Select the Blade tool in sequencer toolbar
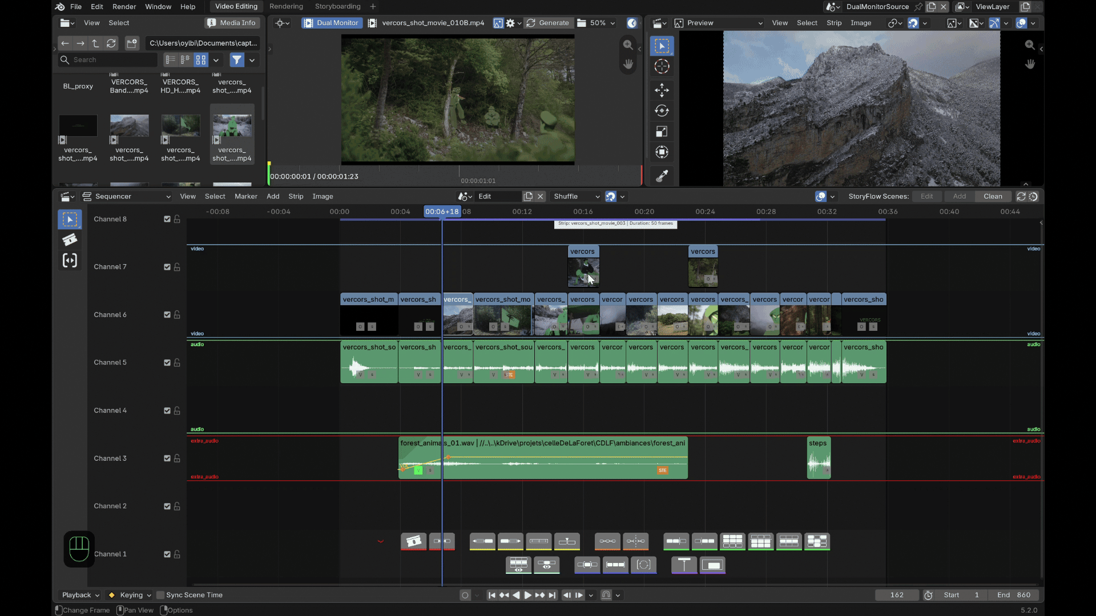The width and height of the screenshot is (1096, 616). (x=70, y=240)
